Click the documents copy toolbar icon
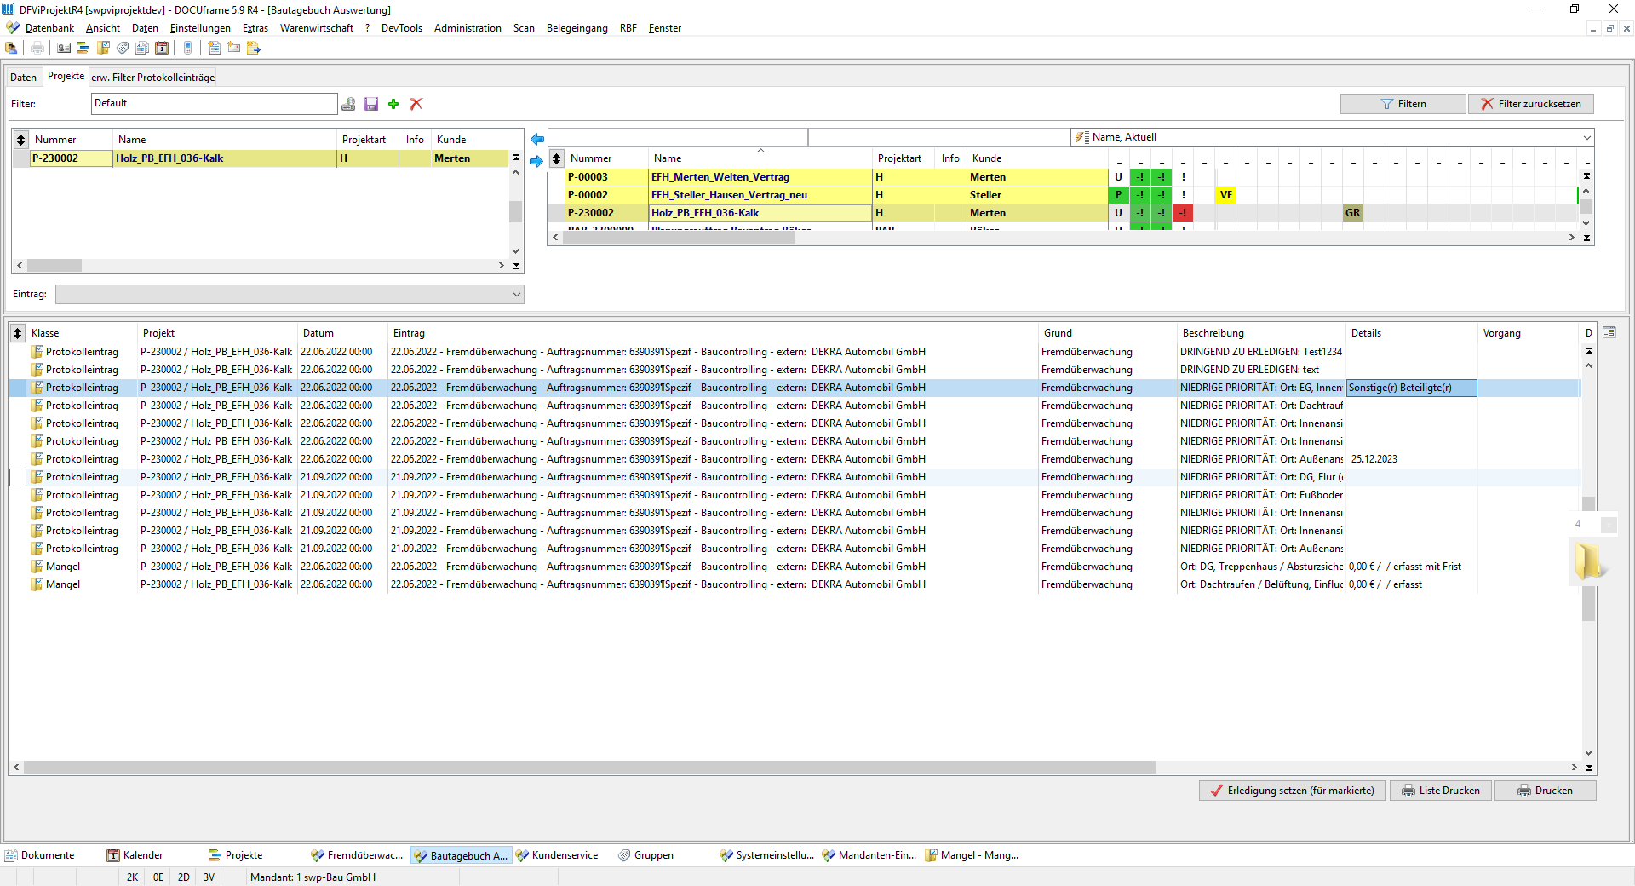This screenshot has height=886, width=1635. click(x=142, y=48)
